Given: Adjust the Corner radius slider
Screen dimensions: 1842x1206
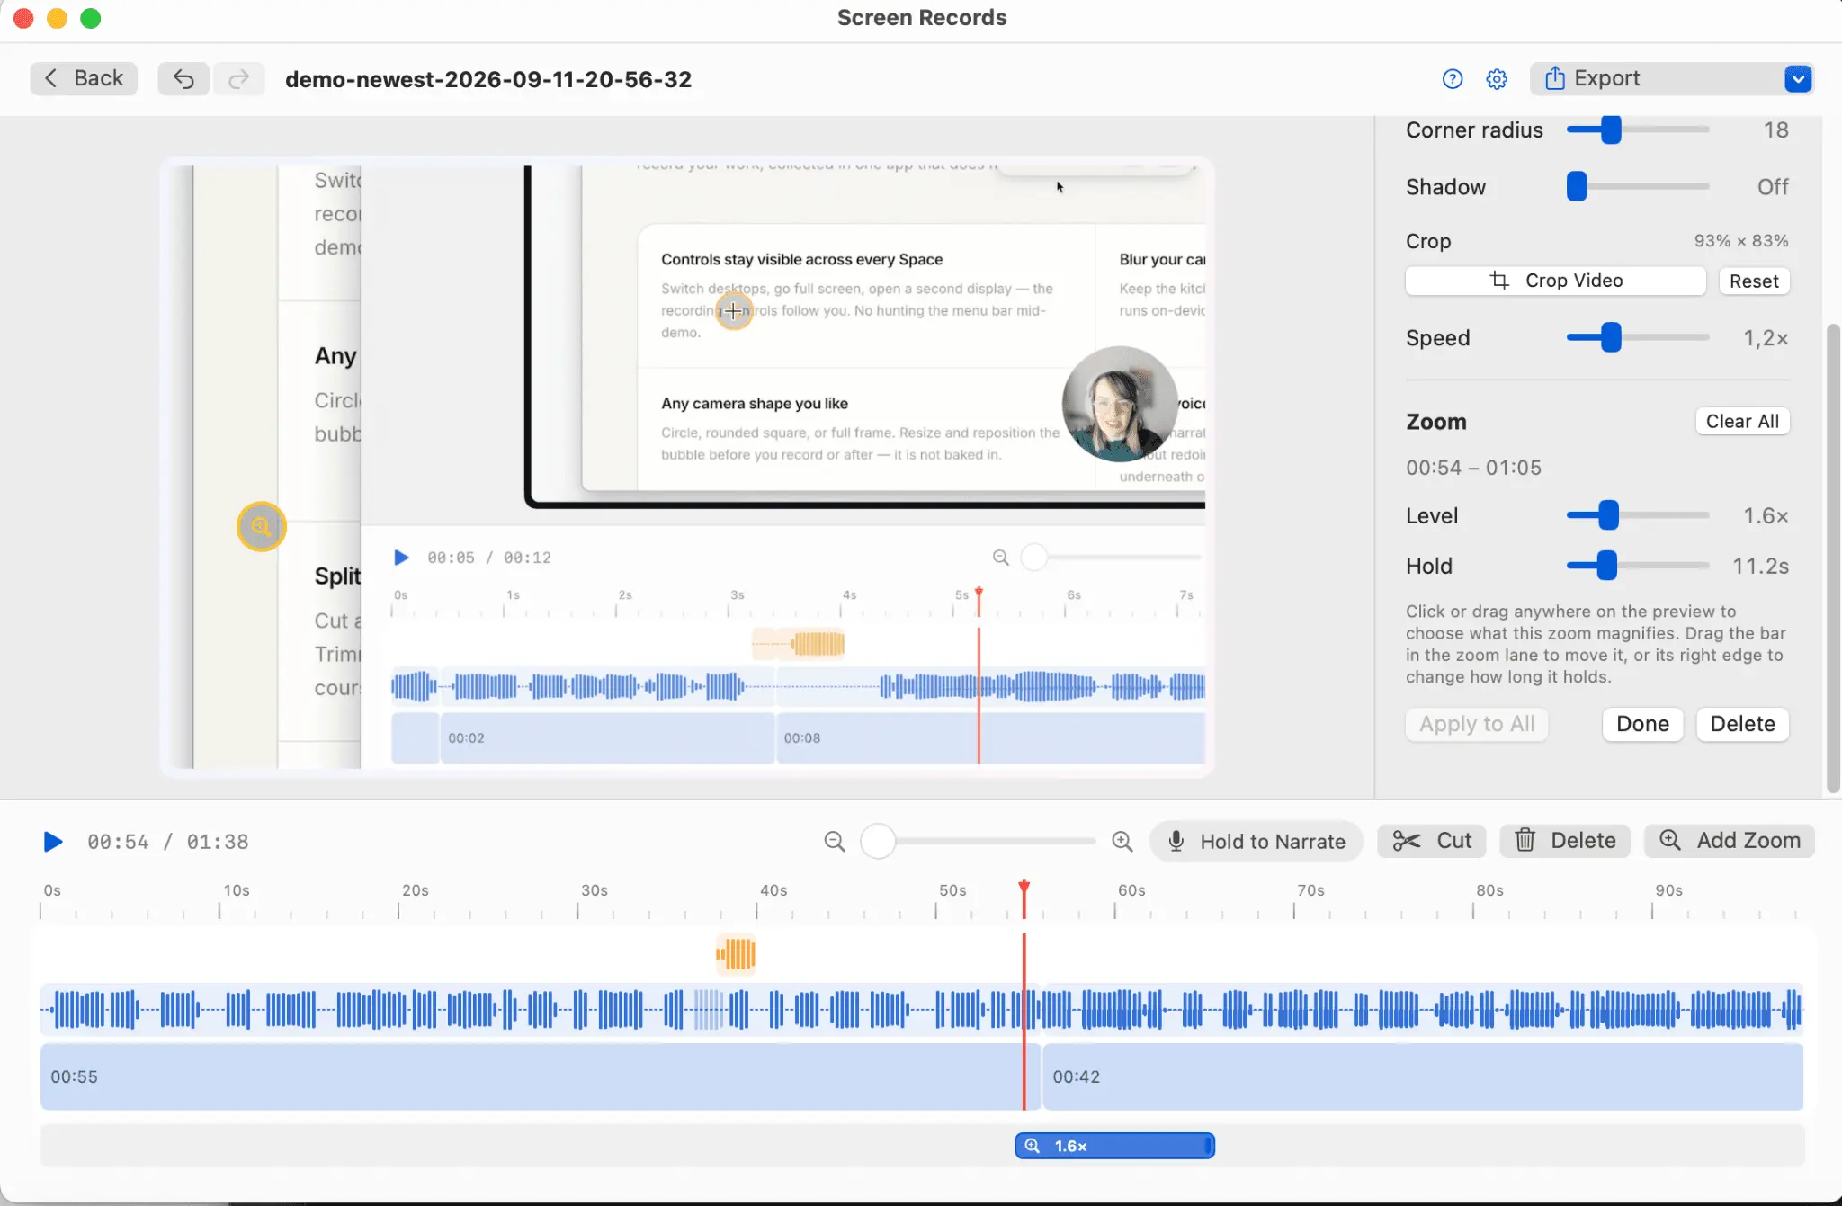Looking at the screenshot, I should (1610, 130).
